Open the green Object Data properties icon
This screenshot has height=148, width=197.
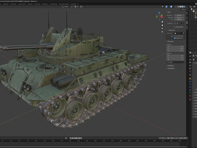tap(190, 92)
